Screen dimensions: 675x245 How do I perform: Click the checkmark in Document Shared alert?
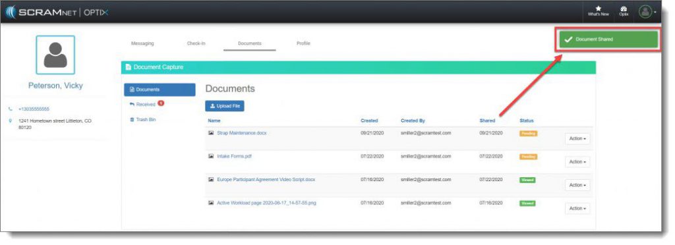(568, 40)
